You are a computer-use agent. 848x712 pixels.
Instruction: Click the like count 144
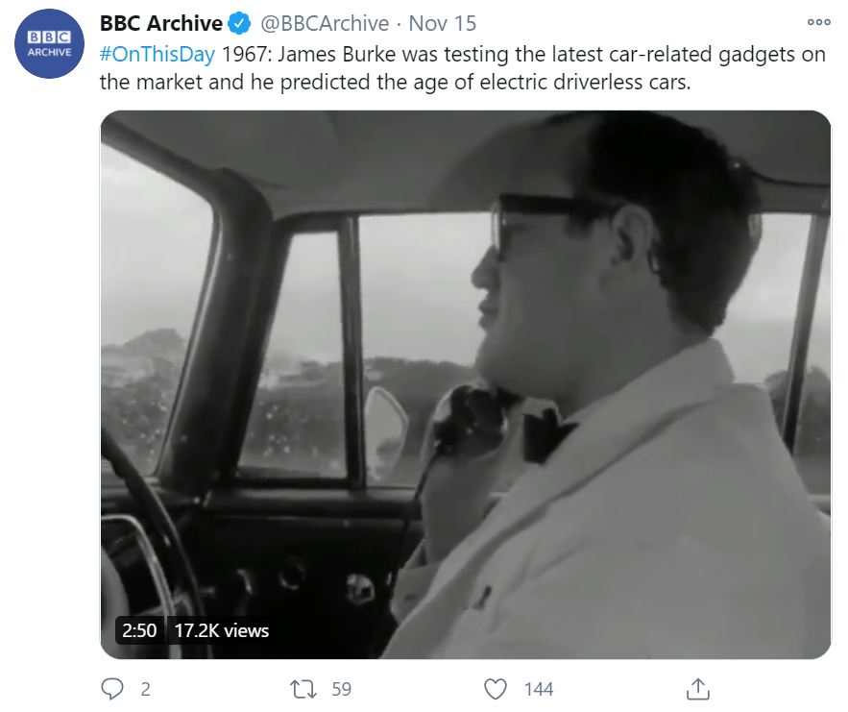(539, 689)
